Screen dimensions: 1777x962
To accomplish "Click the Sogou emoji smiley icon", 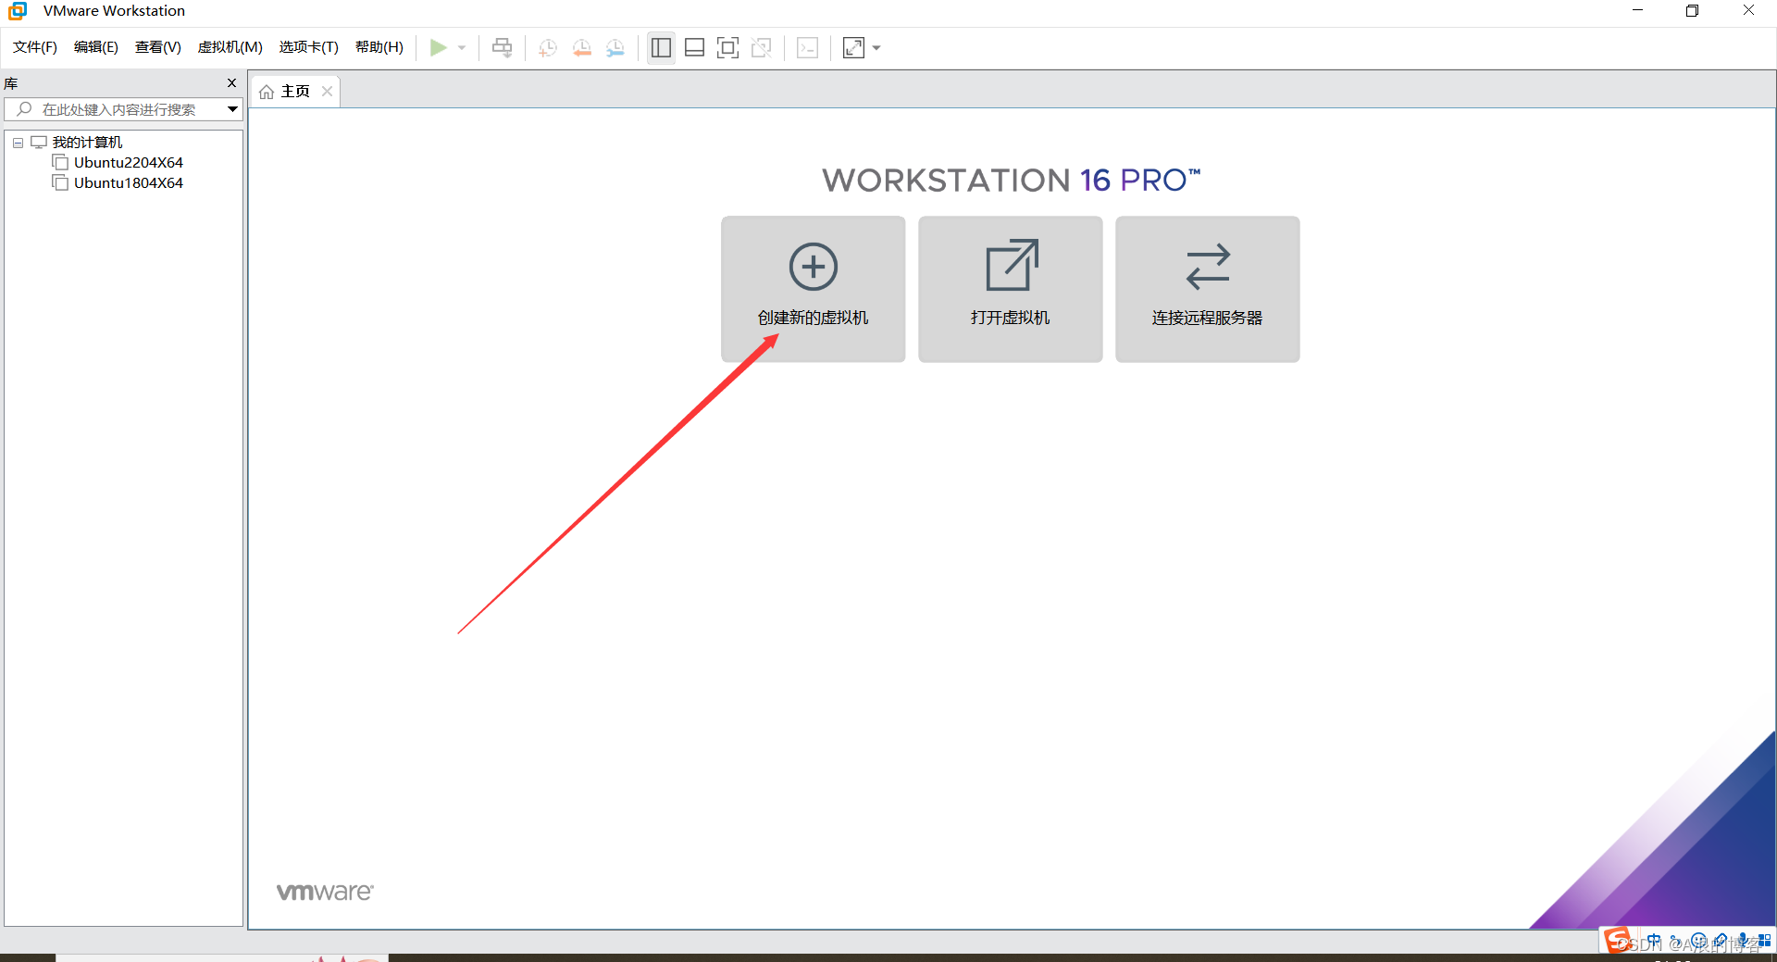I will click(1698, 941).
